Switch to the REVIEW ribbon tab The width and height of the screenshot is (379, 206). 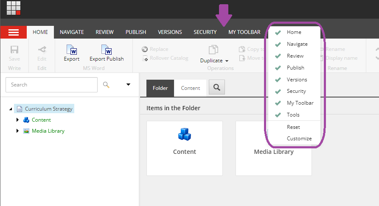click(x=105, y=32)
